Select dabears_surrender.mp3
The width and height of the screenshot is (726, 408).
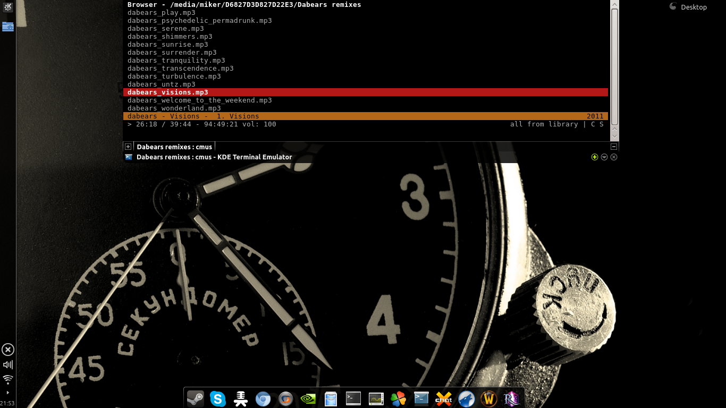click(x=172, y=53)
